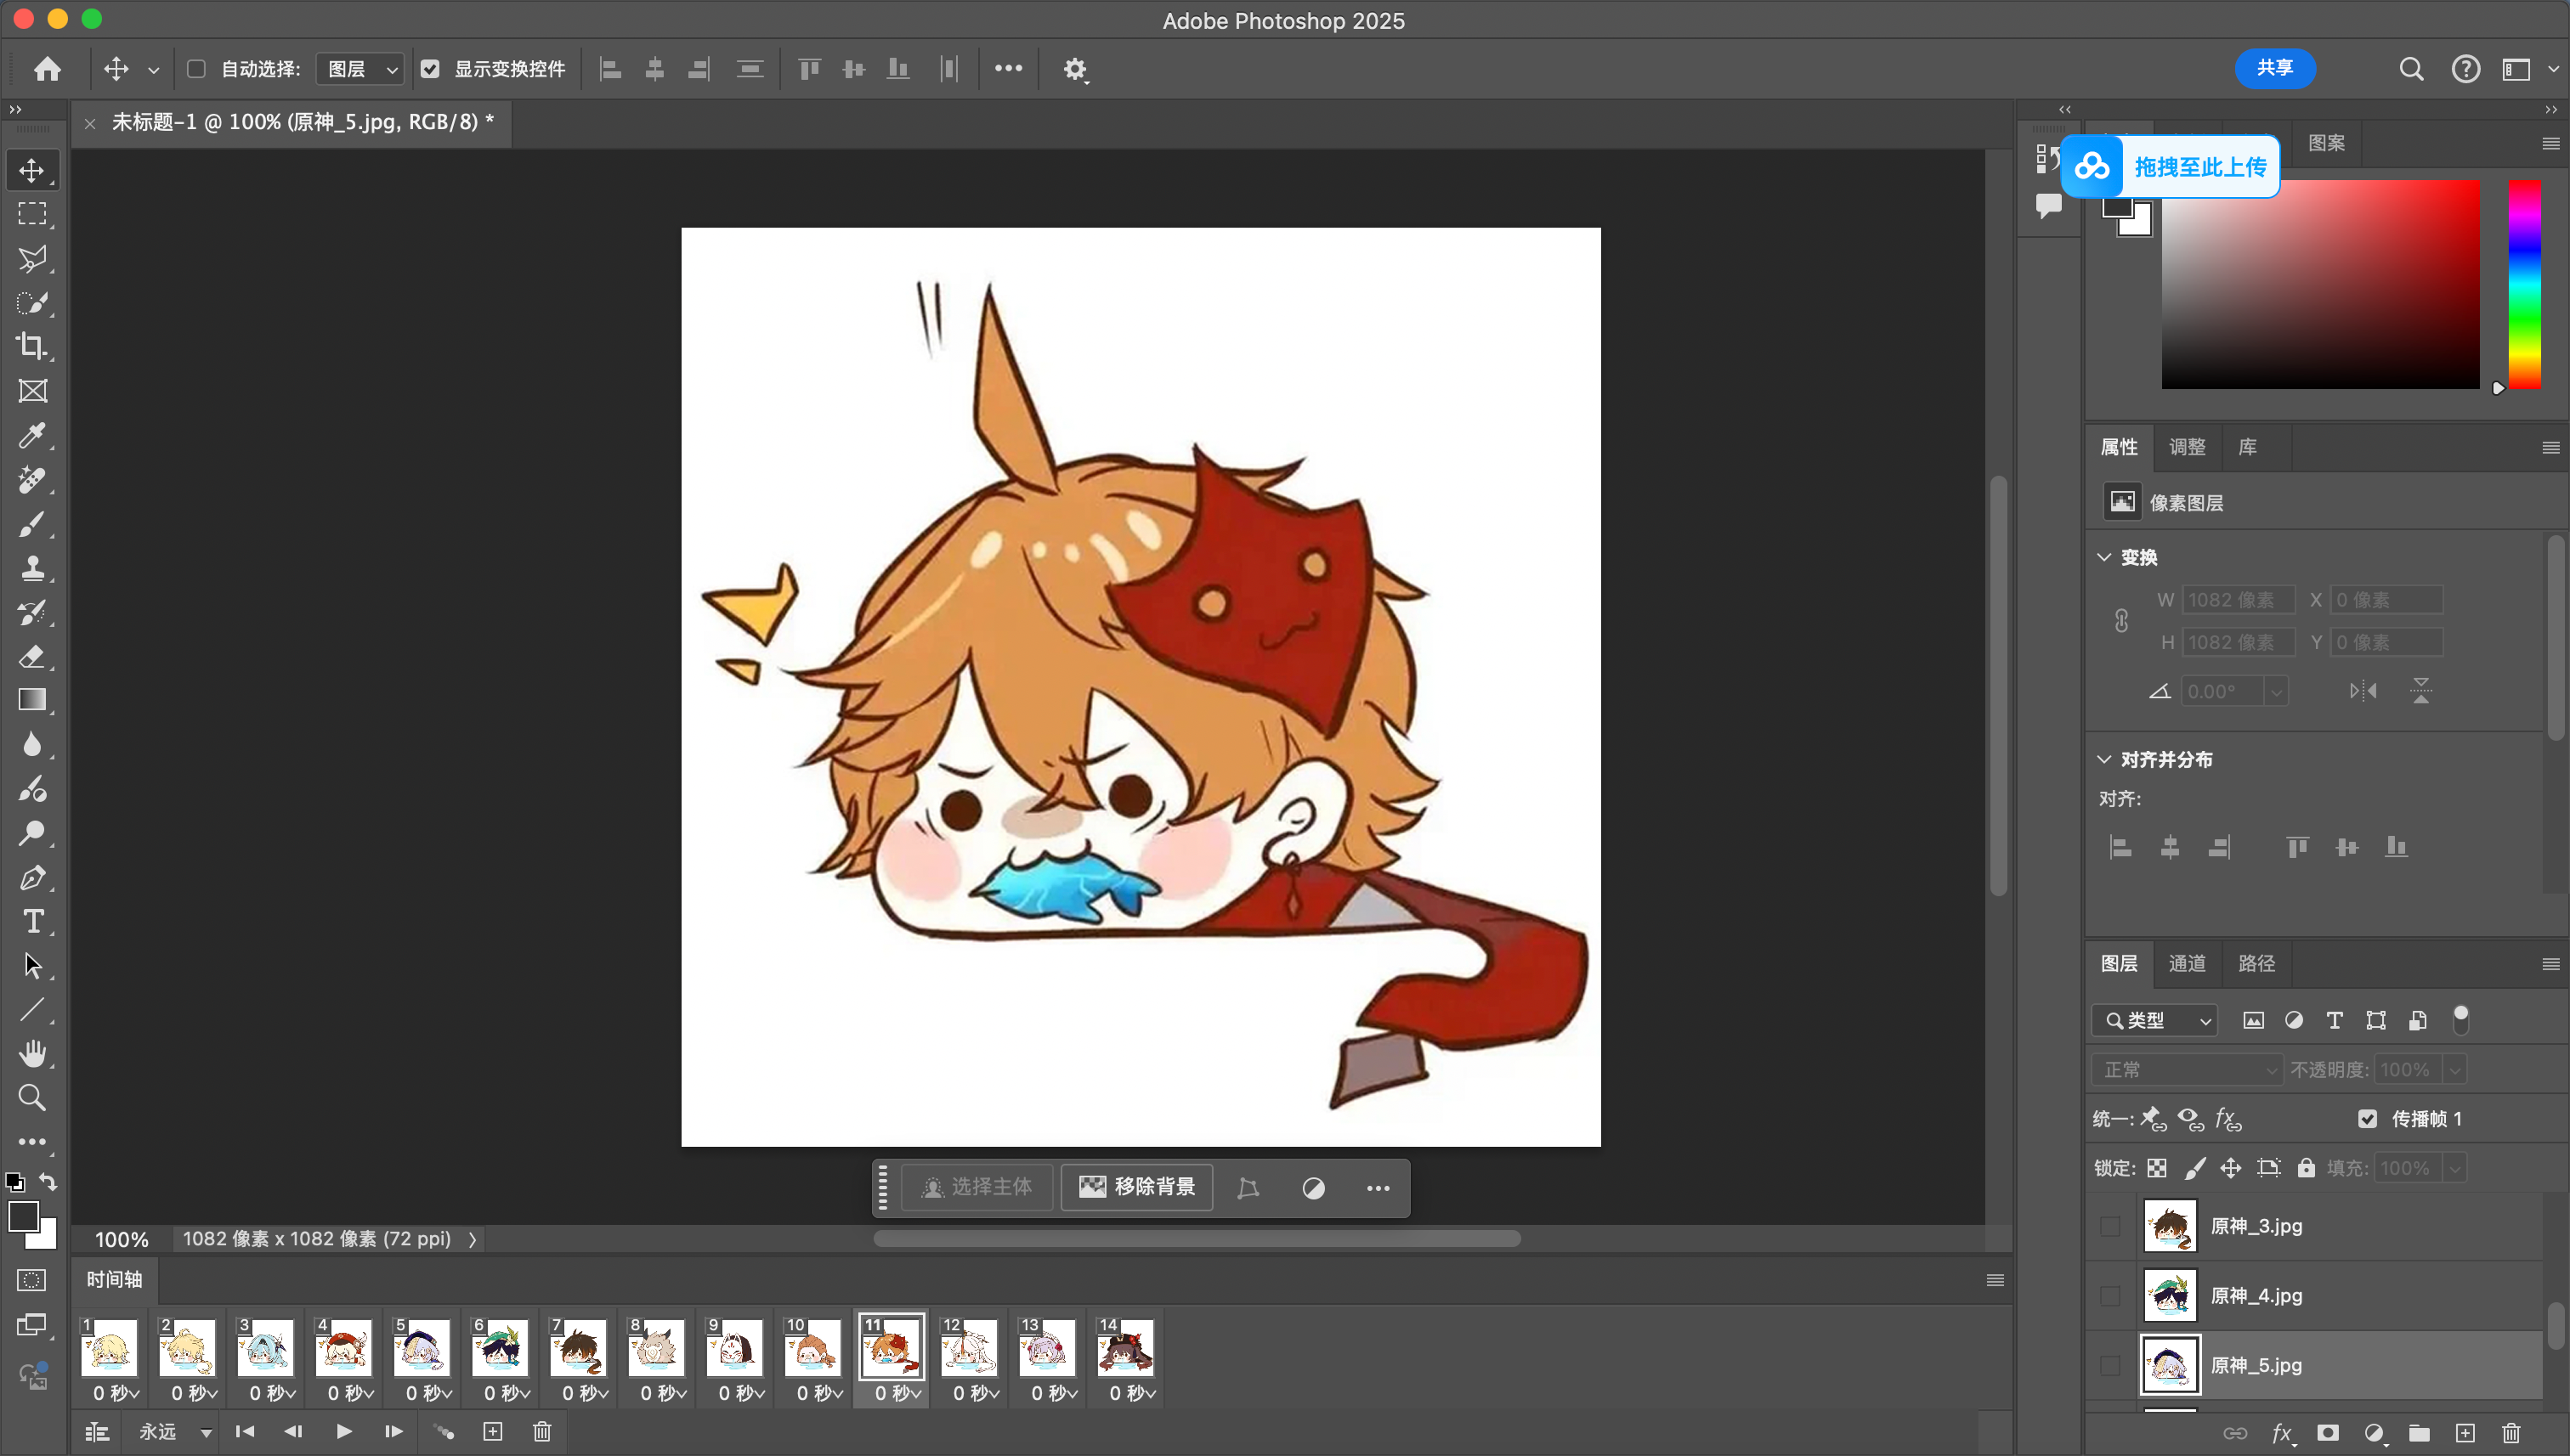Adjust the hue spectrum slider
Image resolution: width=2570 pixels, height=1456 pixels.
point(2523,284)
